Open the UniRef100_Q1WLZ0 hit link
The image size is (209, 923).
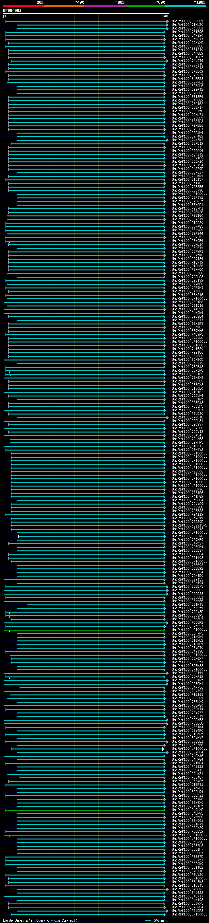(187, 25)
